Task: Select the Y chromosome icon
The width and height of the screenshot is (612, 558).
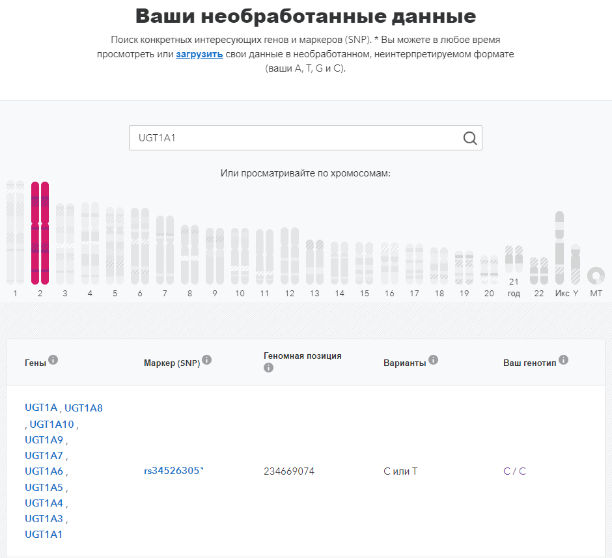Action: [576, 264]
